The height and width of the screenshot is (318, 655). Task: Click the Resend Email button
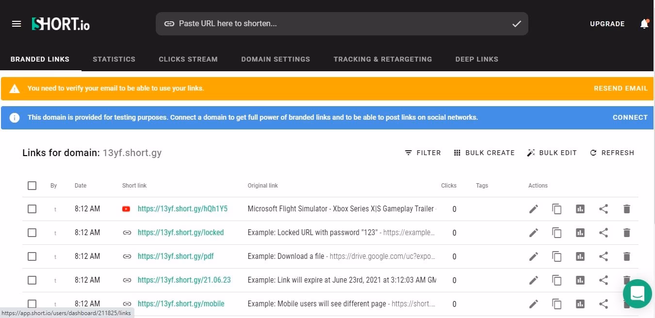[x=621, y=88]
